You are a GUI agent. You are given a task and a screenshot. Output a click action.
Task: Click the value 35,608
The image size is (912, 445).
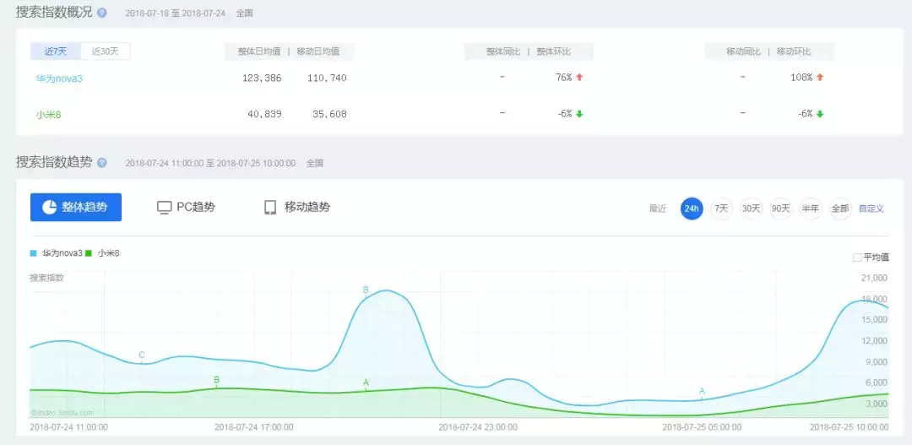pyautogui.click(x=329, y=115)
